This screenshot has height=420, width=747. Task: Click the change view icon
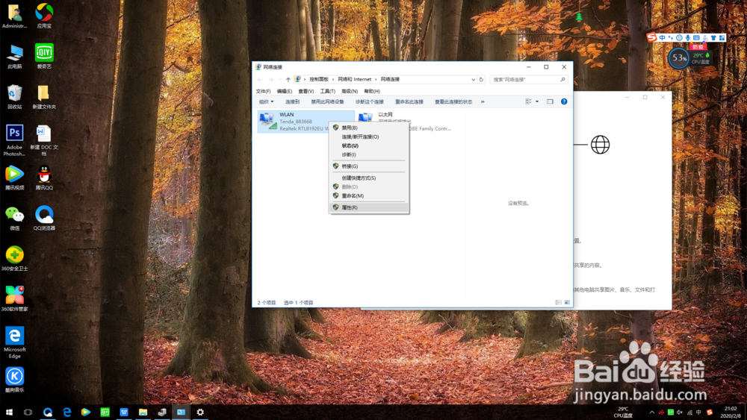click(528, 101)
